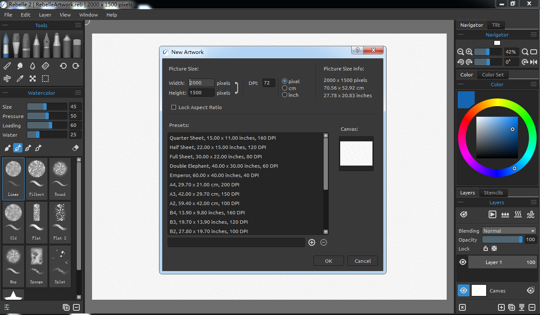Screen dimensions: 540x315
Task: Confirm new artwork with OK button
Action: click(328, 261)
